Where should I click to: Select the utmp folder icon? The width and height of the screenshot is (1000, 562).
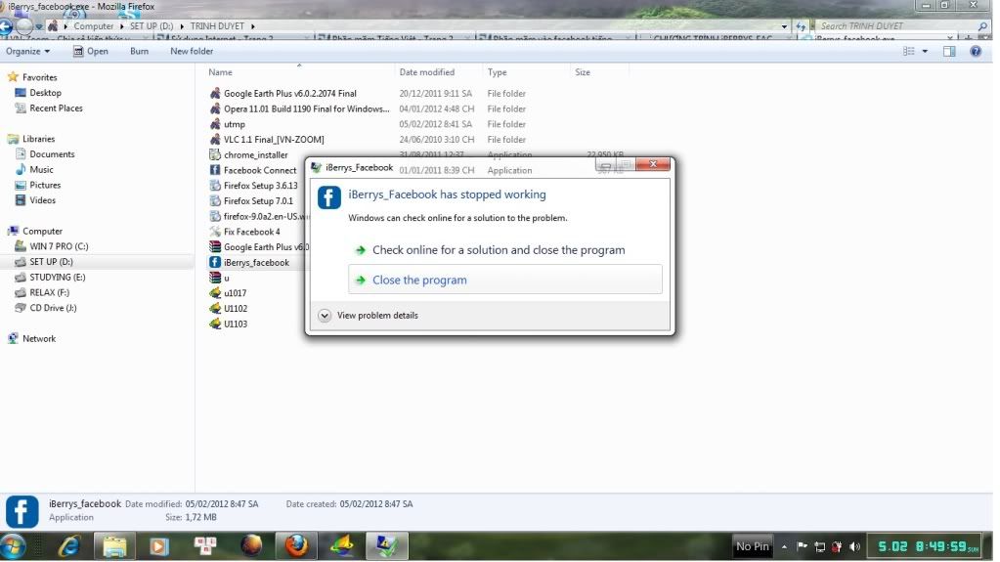[x=215, y=124]
